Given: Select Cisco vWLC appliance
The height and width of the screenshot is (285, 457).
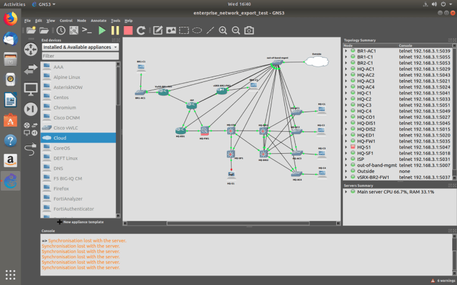Looking at the screenshot, I should click(78, 128).
